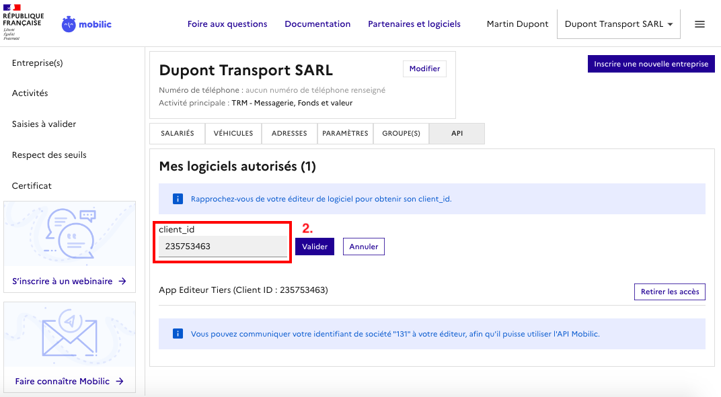
Task: Go to Respect des seuils section
Action: click(x=49, y=155)
